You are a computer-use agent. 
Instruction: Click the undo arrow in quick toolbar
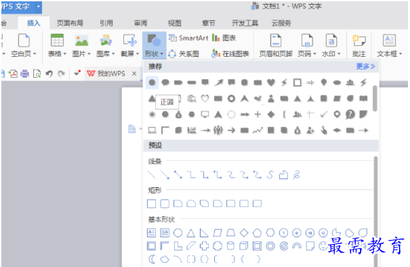pyautogui.click(x=49, y=74)
